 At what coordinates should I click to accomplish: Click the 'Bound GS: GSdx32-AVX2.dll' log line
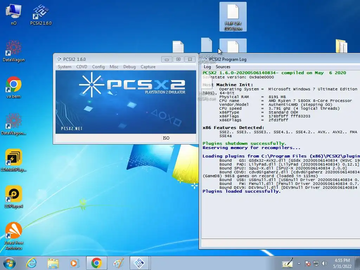(289, 160)
